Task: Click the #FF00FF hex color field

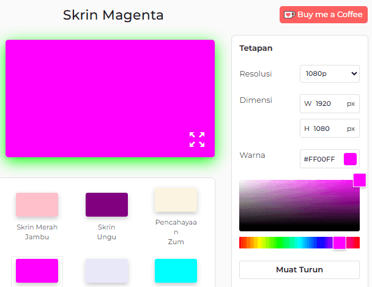Action: [x=320, y=159]
